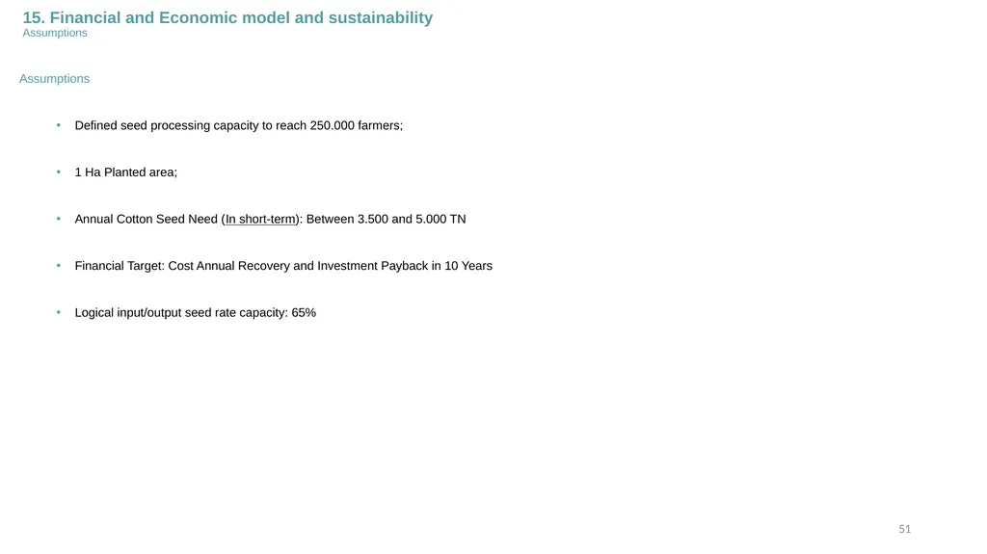Click the bullet dot before Financial Target

pos(59,266)
